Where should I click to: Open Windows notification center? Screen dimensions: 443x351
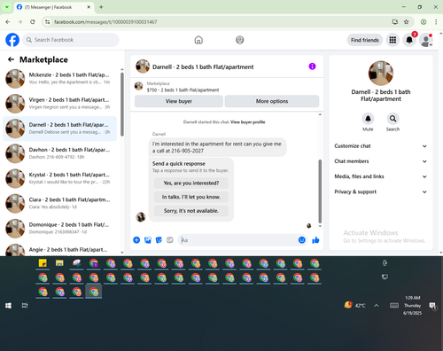click(432, 306)
